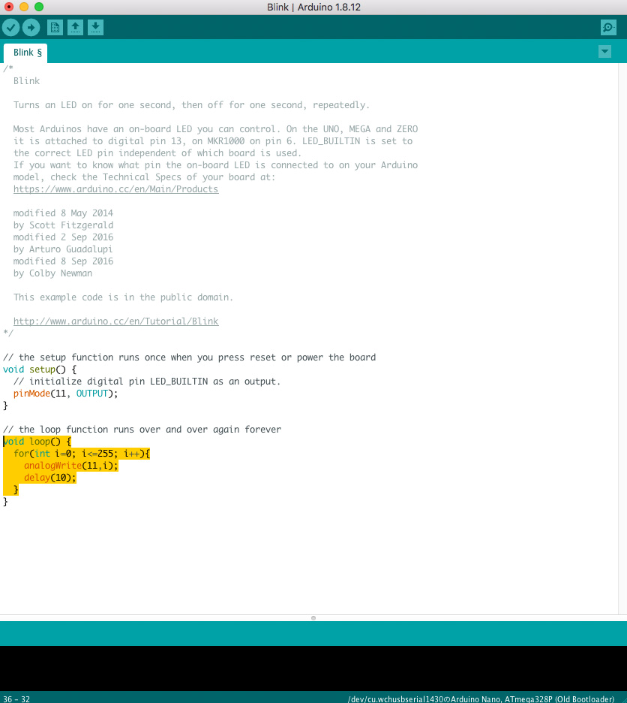Click the 'delay(10);' line
This screenshot has height=703, width=627.
click(49, 478)
